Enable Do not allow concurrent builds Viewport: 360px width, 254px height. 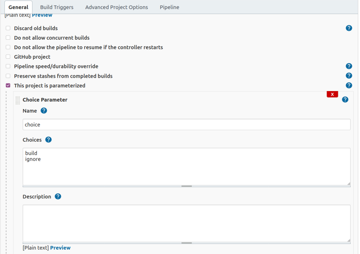click(x=8, y=37)
